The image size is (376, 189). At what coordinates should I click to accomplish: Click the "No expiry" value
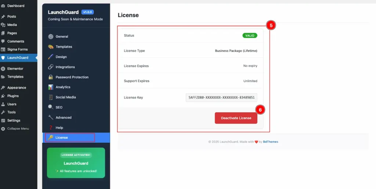(x=250, y=66)
